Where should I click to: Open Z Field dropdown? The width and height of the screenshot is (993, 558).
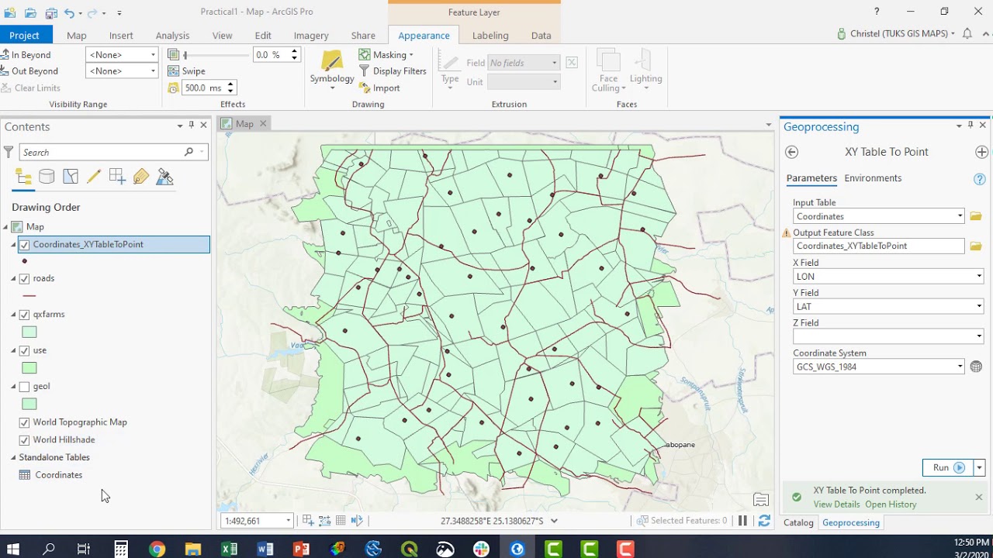979,336
